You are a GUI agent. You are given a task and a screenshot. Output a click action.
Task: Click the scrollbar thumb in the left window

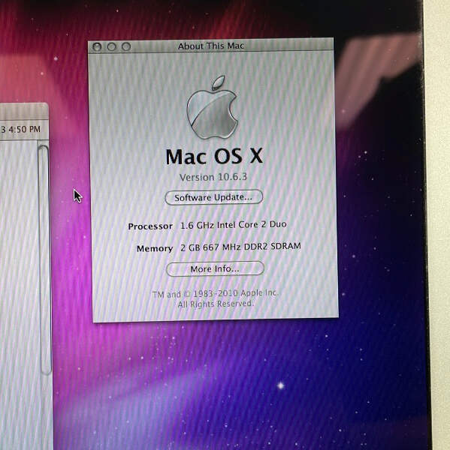pyautogui.click(x=44, y=259)
